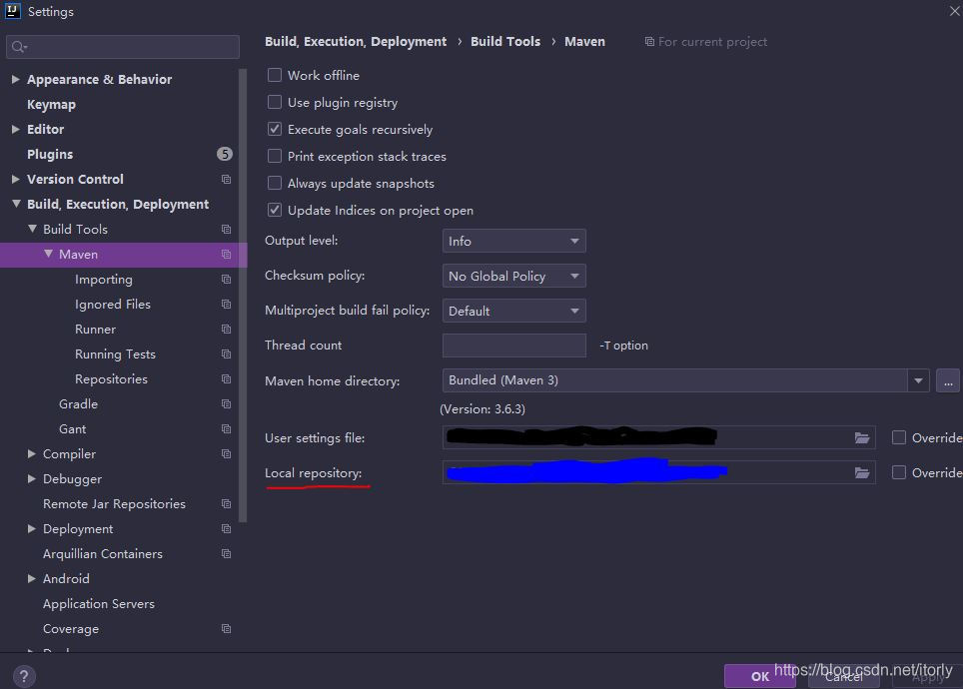
Task: Click into the Thread count field
Action: coord(514,345)
